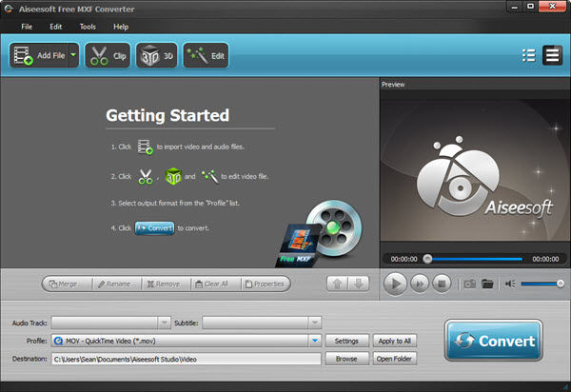Expand the Subtitle dropdown
This screenshot has height=392, width=571.
click(x=315, y=323)
